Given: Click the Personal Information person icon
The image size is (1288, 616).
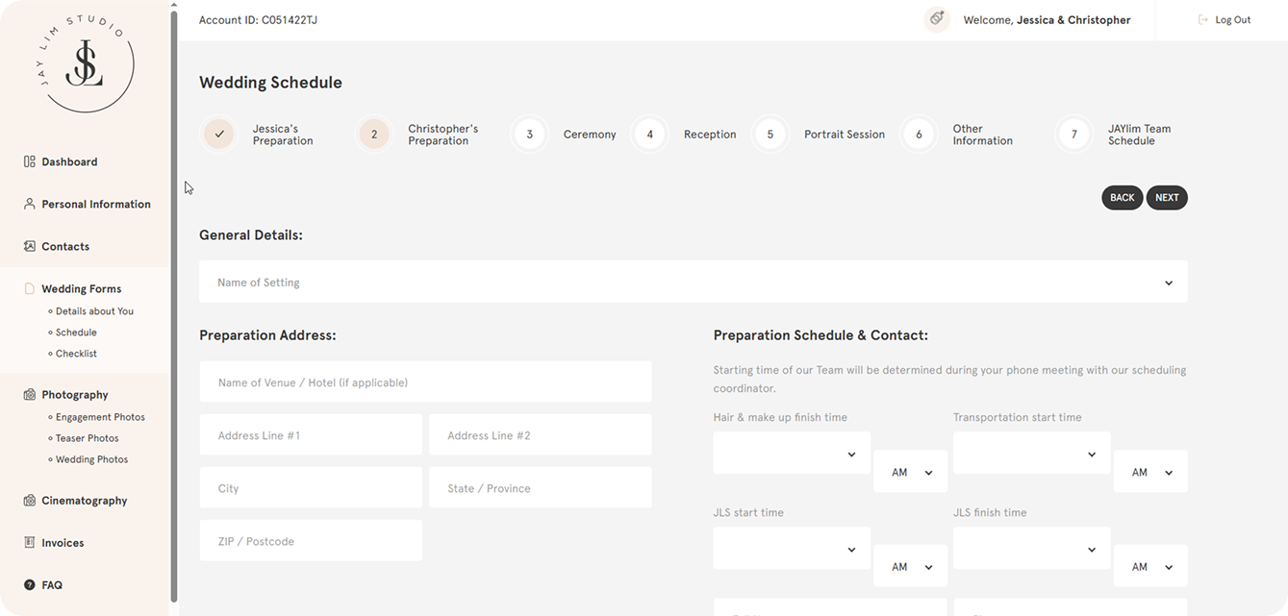Looking at the screenshot, I should coord(30,204).
